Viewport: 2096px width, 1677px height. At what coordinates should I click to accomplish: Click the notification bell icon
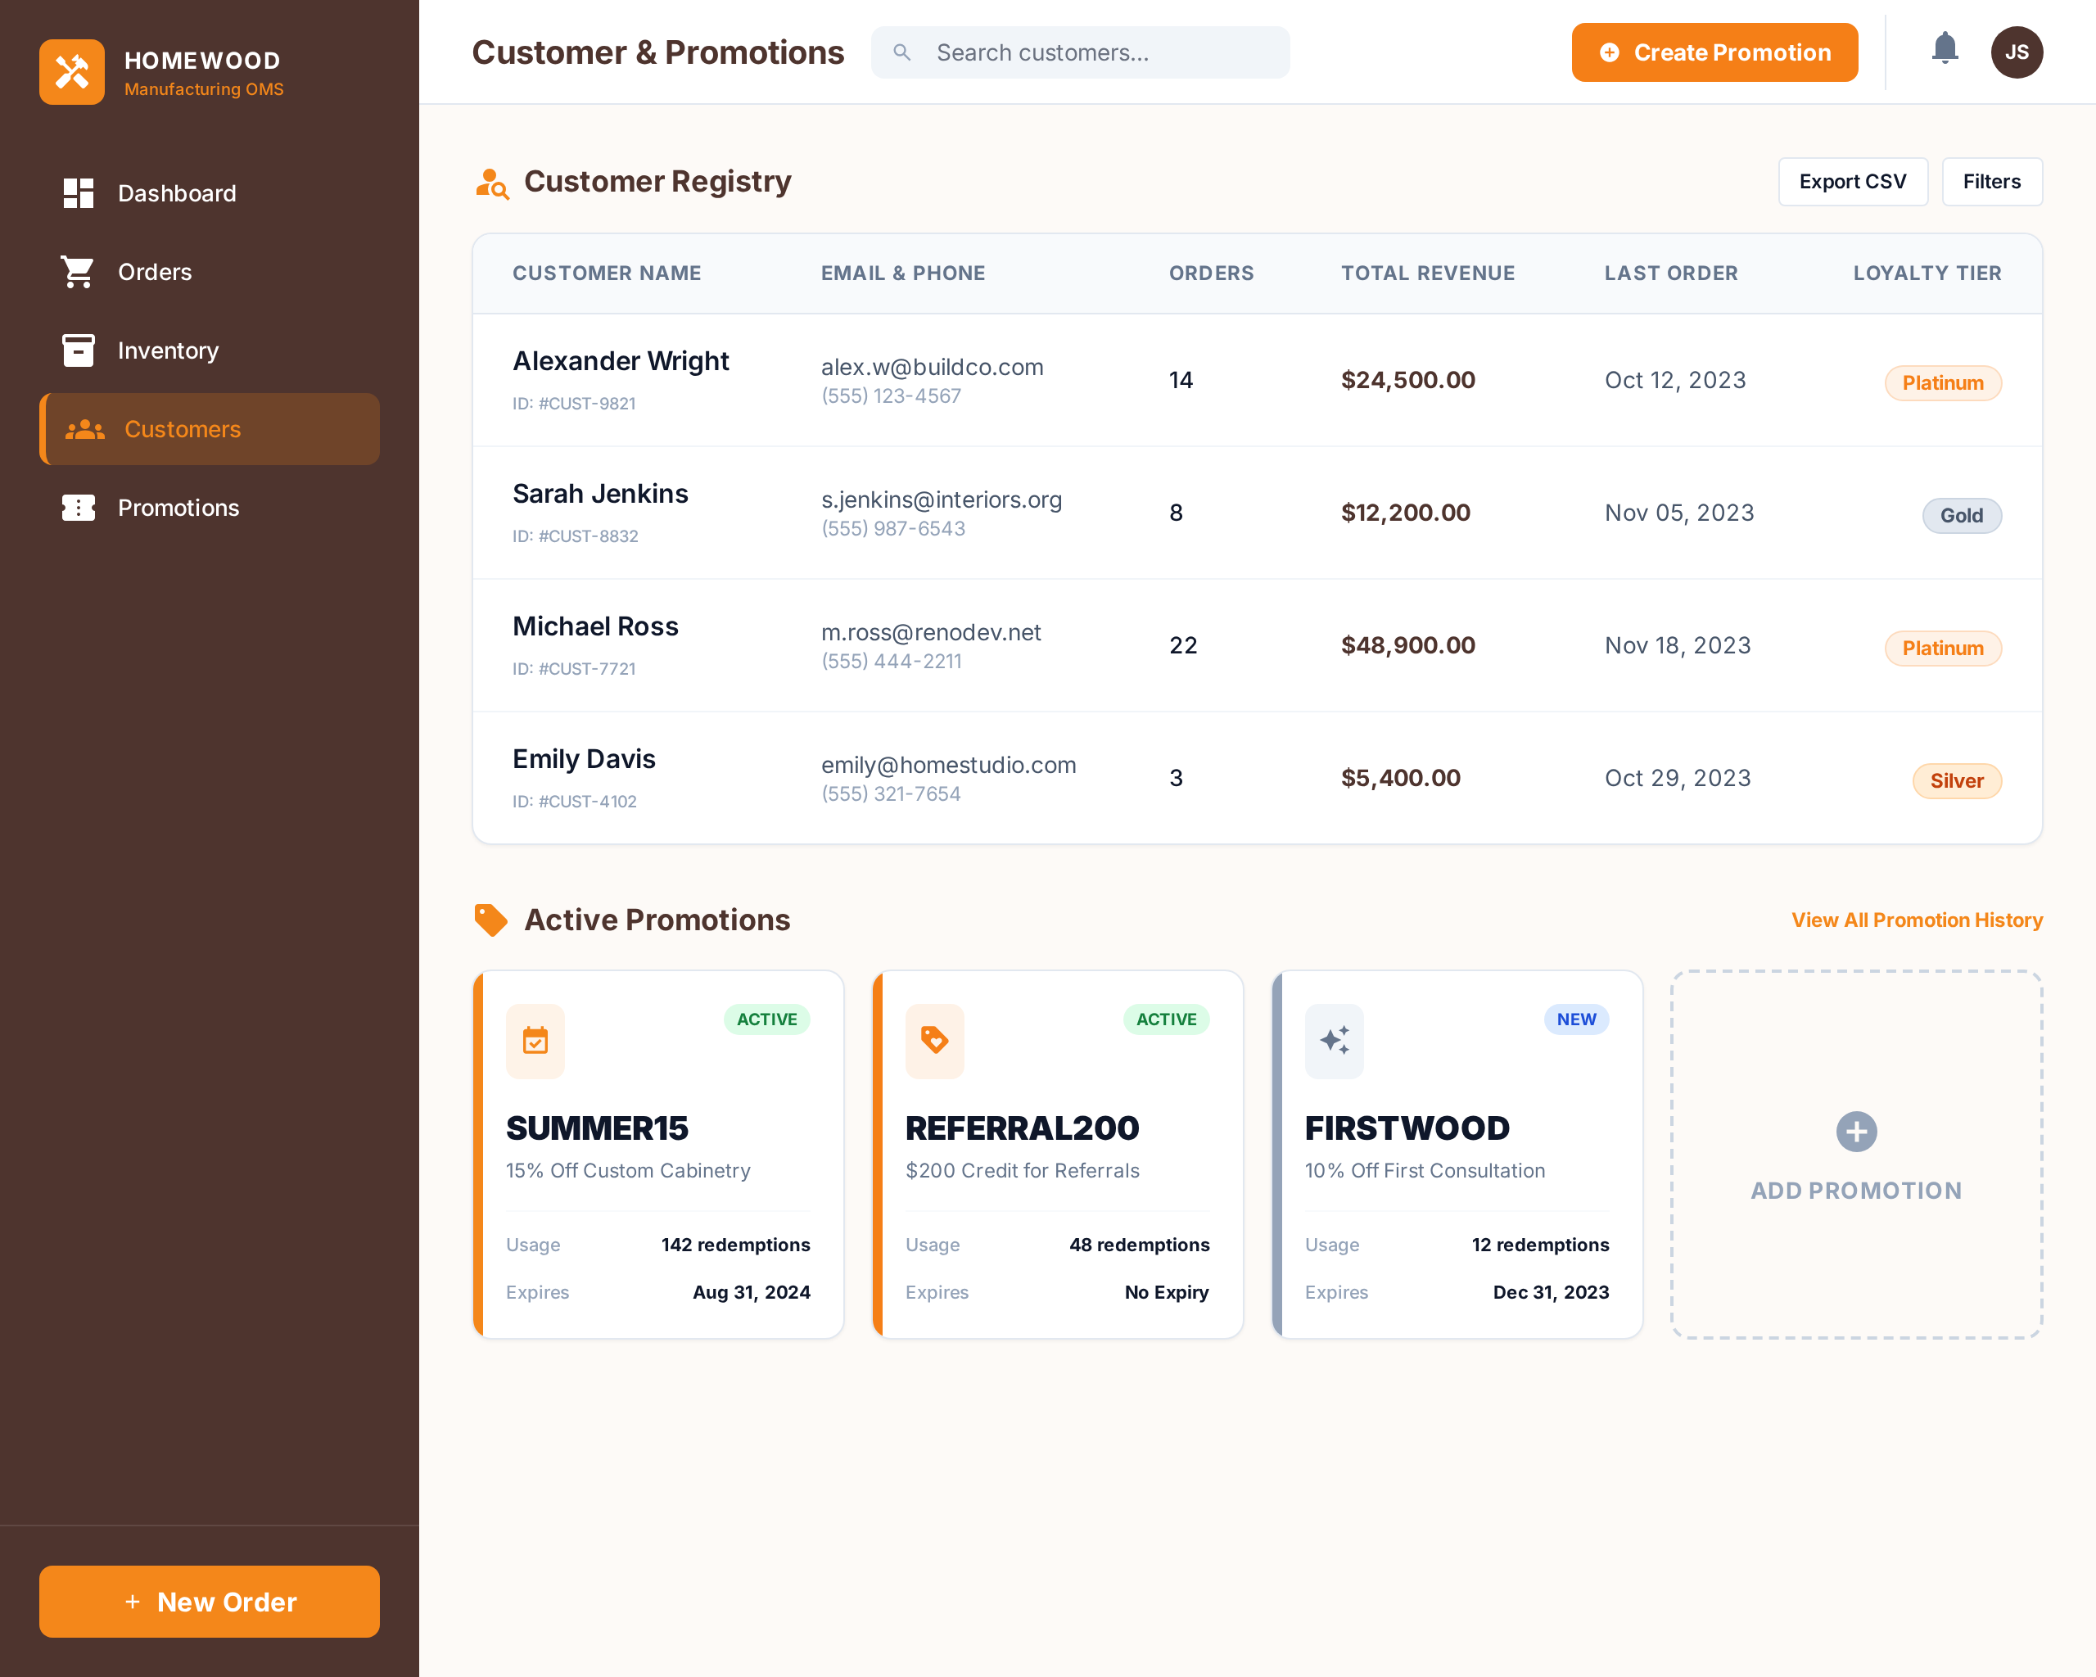1945,48
